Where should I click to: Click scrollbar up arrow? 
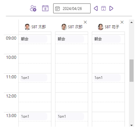[x=131, y=22]
